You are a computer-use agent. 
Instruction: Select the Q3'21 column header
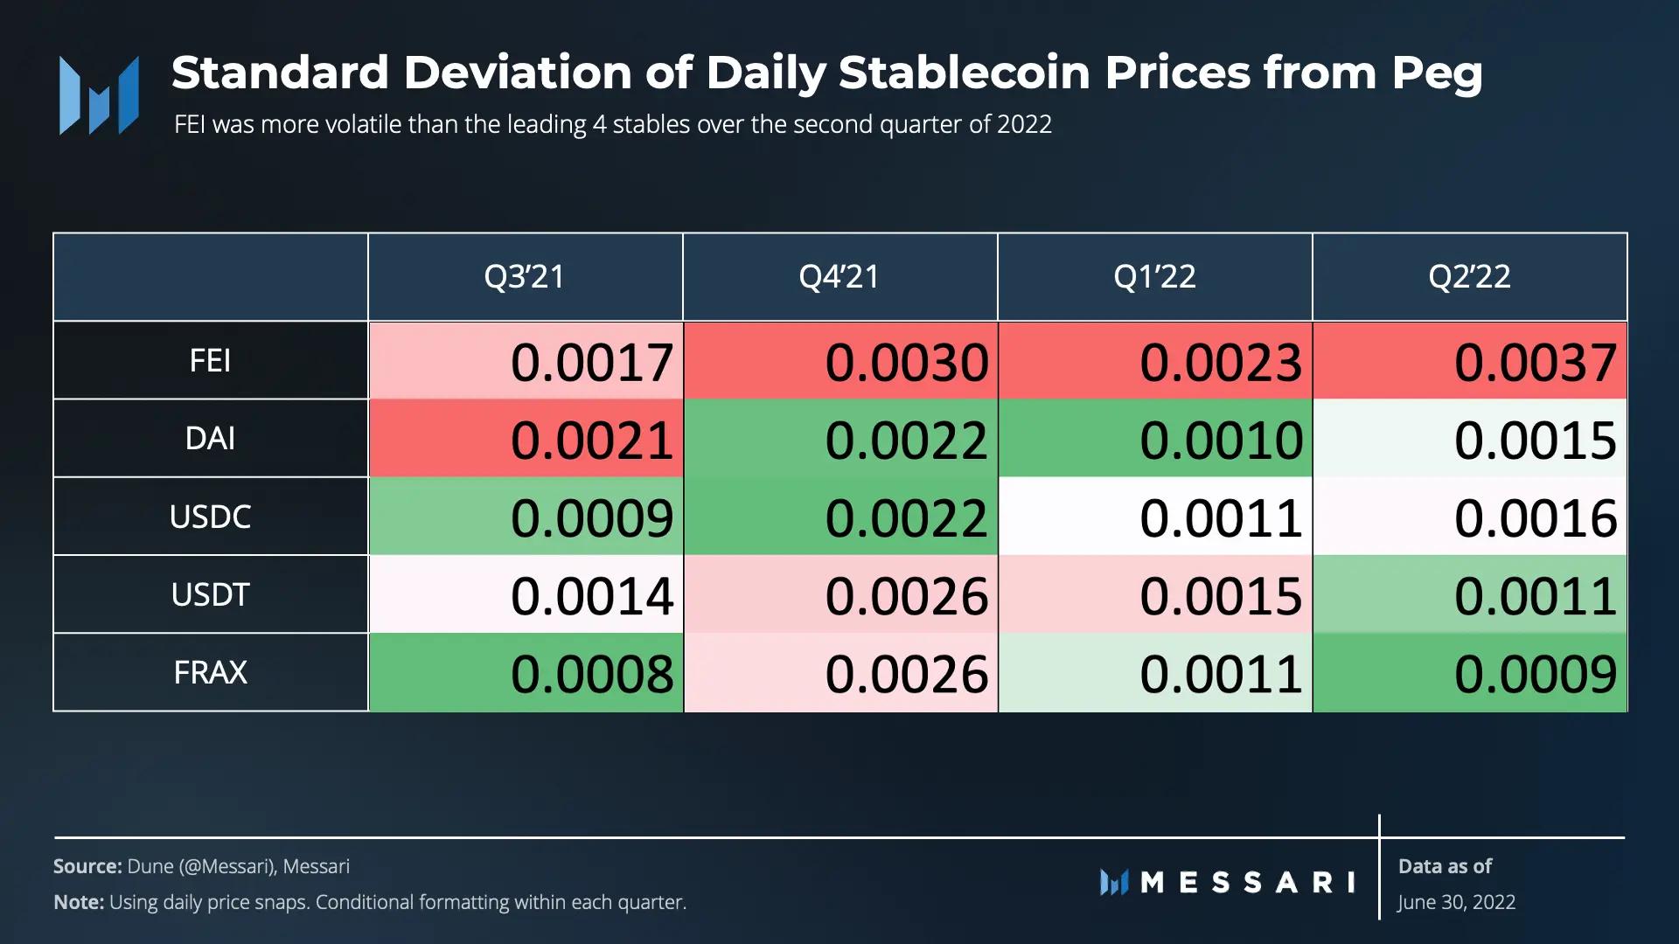[525, 277]
